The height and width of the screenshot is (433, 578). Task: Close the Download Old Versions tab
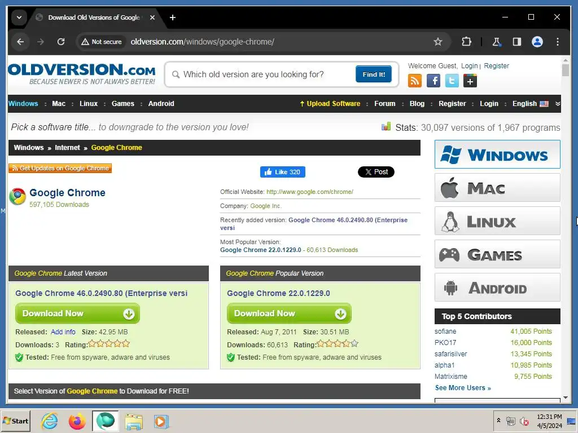152,17
